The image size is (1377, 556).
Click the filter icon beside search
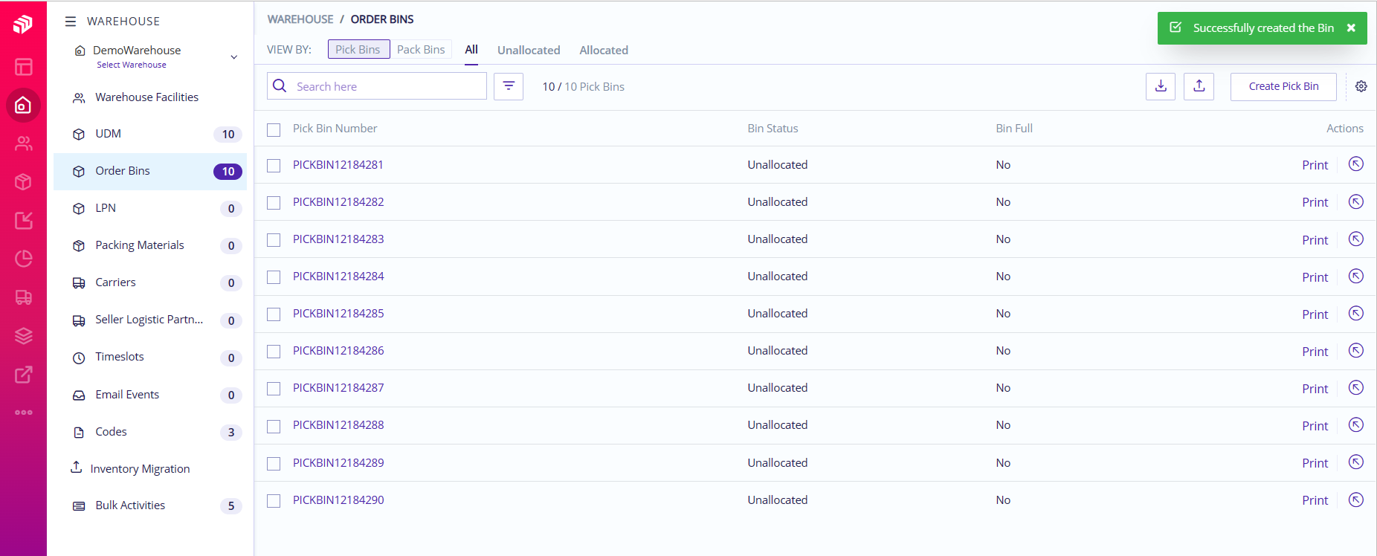(x=509, y=86)
